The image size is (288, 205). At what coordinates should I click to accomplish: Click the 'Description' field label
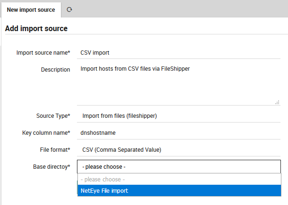pos(55,69)
